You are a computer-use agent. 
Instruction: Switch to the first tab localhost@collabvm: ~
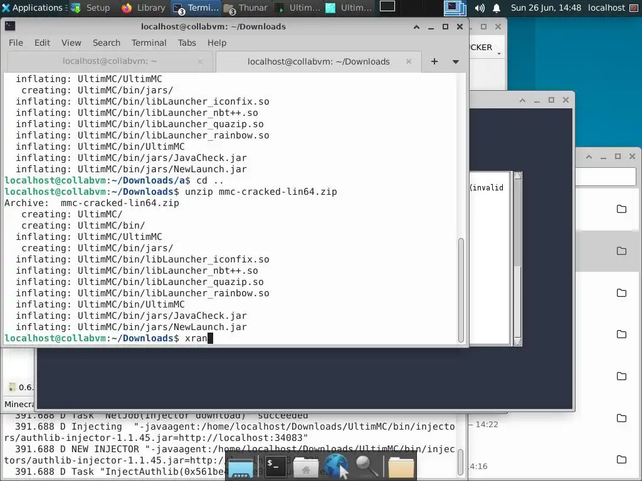pos(109,61)
